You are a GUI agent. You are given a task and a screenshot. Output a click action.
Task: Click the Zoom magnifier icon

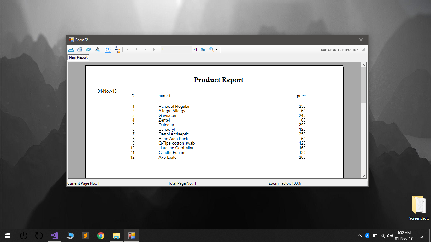tap(211, 49)
